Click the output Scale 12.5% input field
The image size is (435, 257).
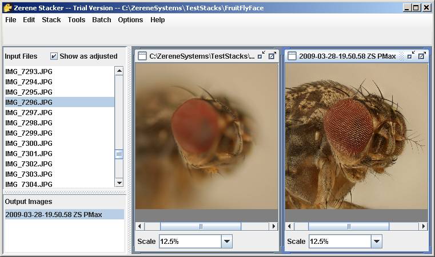pyautogui.click(x=340, y=241)
